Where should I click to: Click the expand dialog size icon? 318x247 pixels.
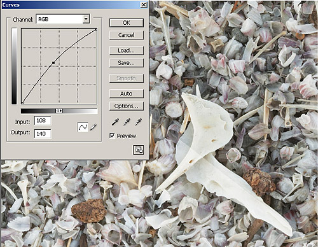pyautogui.click(x=139, y=150)
